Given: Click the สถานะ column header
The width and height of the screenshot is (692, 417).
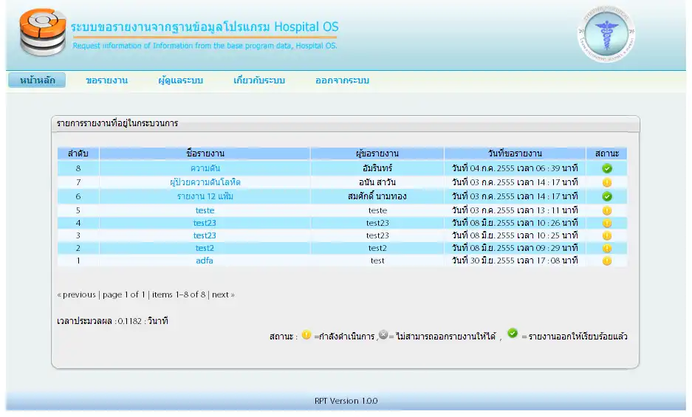Looking at the screenshot, I should coord(606,154).
